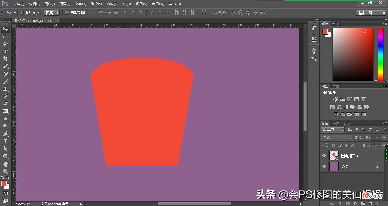388x206 pixels.
Task: Open the 类型 layer filter dropdown
Action: pyautogui.click(x=333, y=130)
